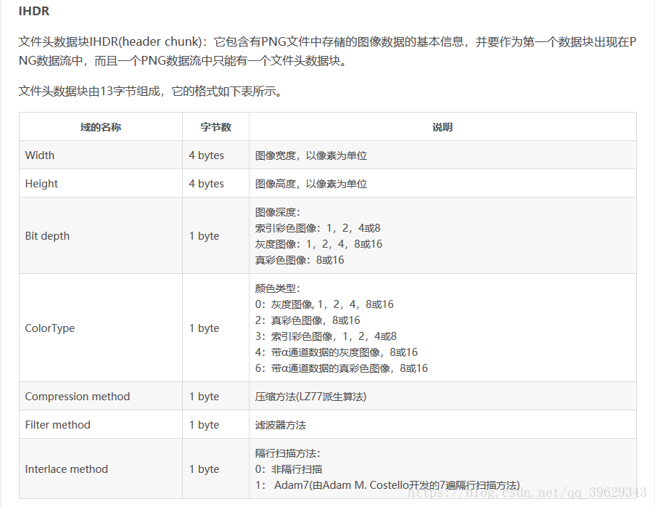The image size is (655, 507).
Task: Click '索引彩色图像: 1, 2, 4或8' line
Action: point(318,228)
